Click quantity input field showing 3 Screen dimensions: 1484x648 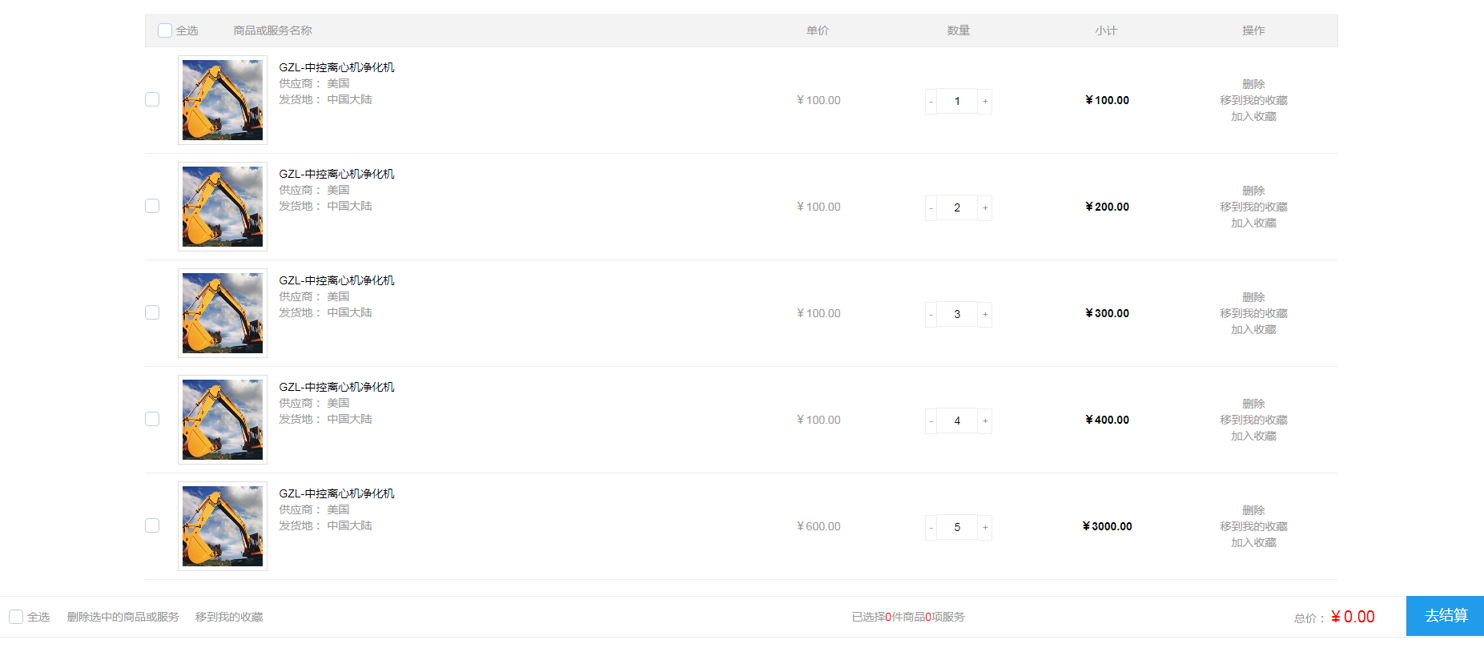pos(957,314)
